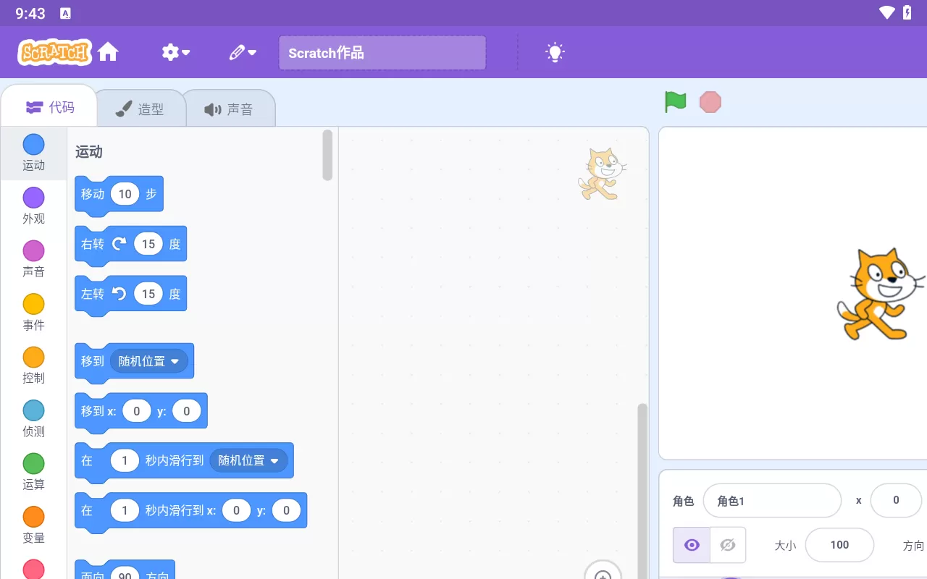Image resolution: width=927 pixels, height=579 pixels.
Task: Click the green flag to run
Action: (675, 102)
